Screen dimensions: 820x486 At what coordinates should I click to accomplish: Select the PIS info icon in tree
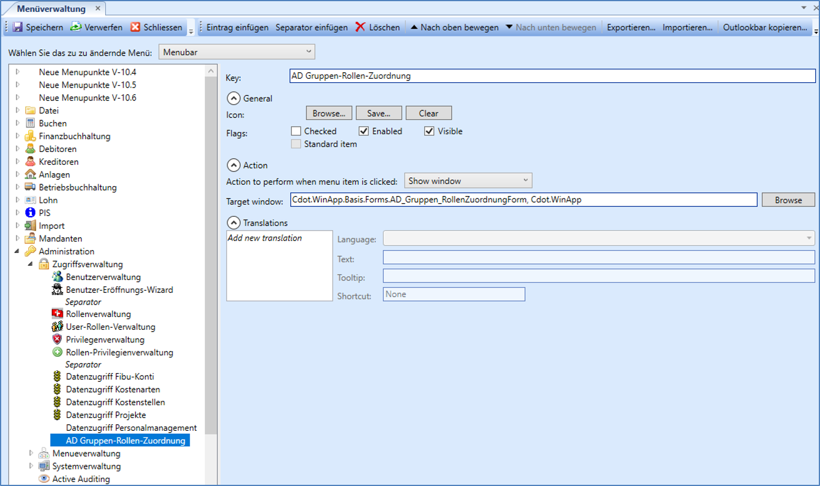click(31, 213)
